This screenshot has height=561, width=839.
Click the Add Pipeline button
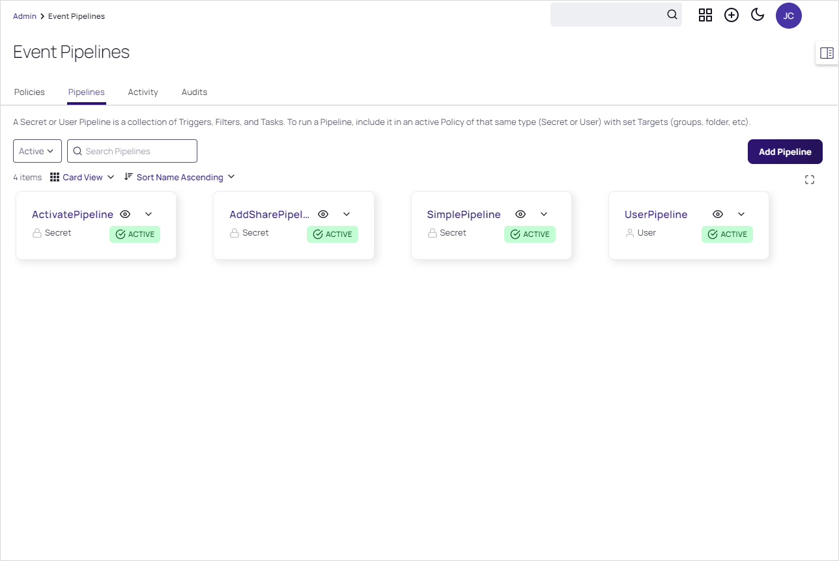coord(785,152)
